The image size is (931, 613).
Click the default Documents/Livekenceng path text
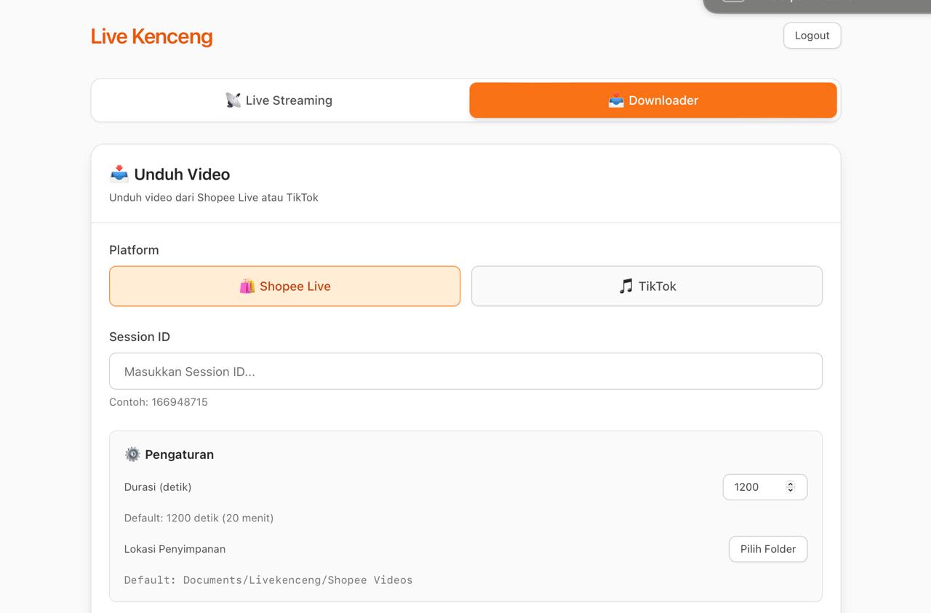click(268, 580)
